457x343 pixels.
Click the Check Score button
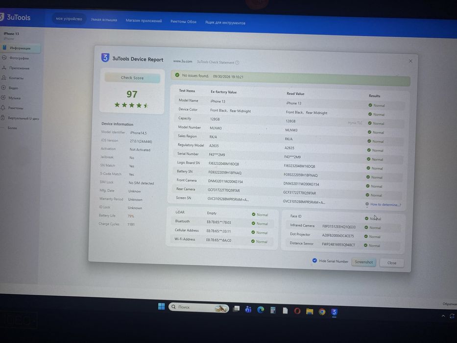pyautogui.click(x=132, y=78)
